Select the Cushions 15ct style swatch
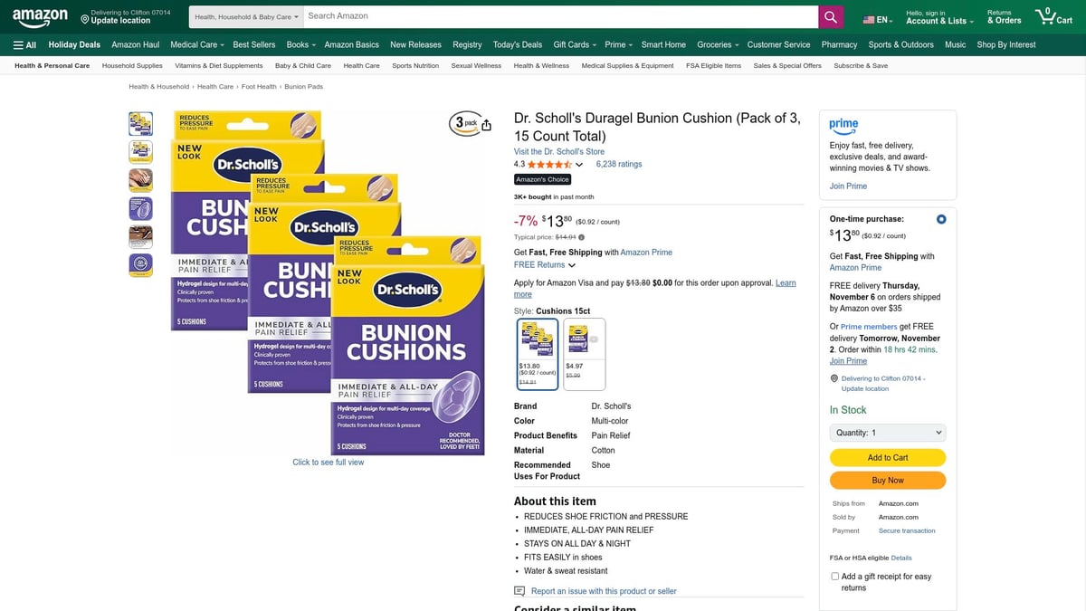The height and width of the screenshot is (611, 1086). point(536,353)
